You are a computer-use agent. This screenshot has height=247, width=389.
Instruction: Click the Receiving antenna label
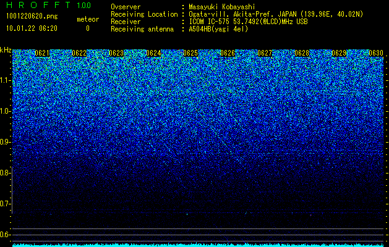tap(142, 29)
